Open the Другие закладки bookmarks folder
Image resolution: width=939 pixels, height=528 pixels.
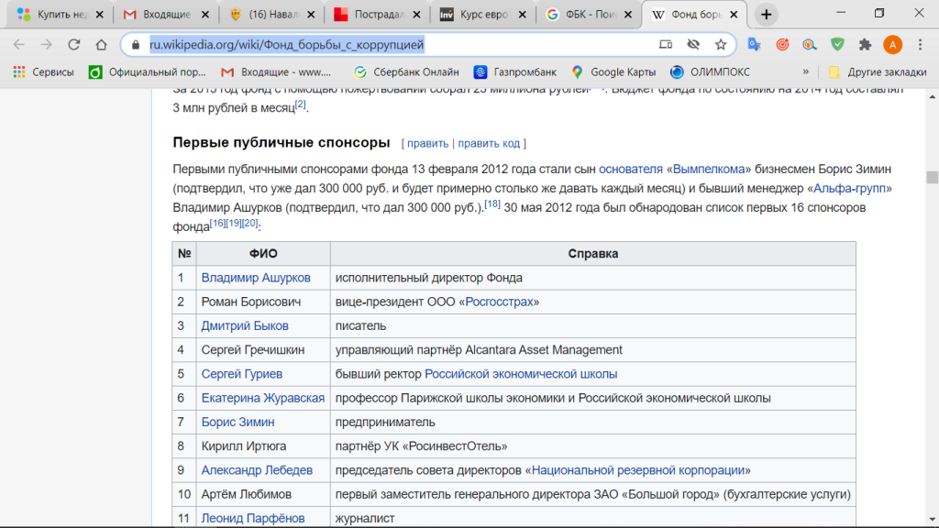(872, 71)
